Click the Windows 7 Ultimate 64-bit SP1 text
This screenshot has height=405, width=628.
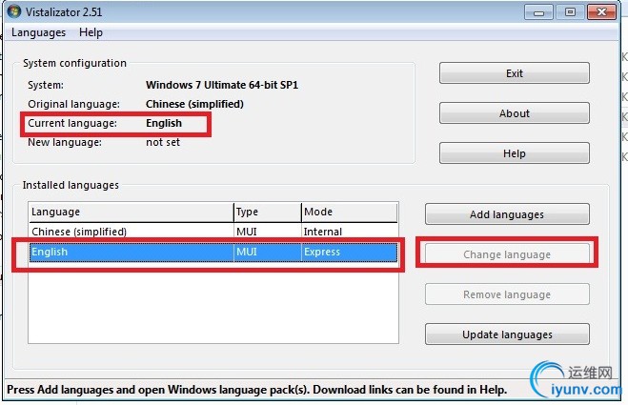(222, 86)
